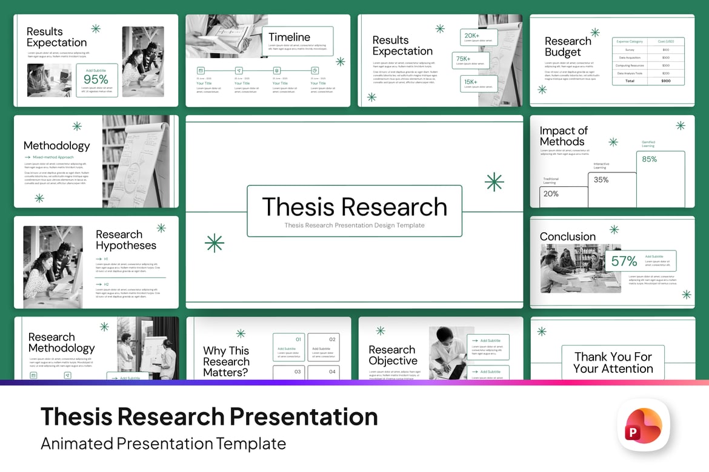Open the Impact of Methods slide
Screen dimensions: 709x472
[612, 161]
